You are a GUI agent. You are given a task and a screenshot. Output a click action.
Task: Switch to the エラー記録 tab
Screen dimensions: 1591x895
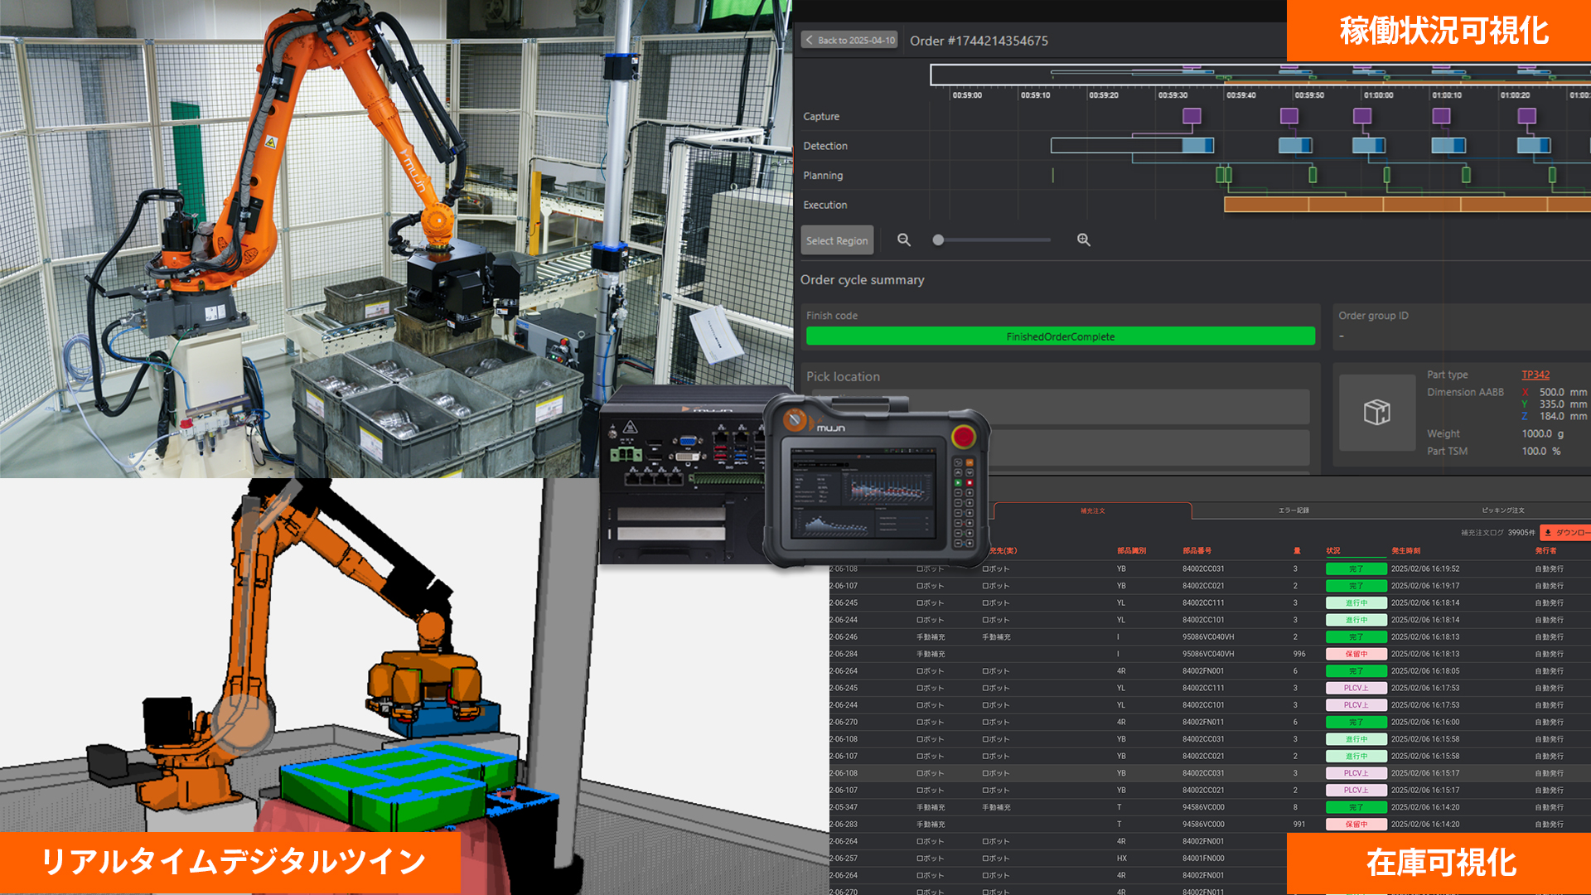coord(1293,510)
